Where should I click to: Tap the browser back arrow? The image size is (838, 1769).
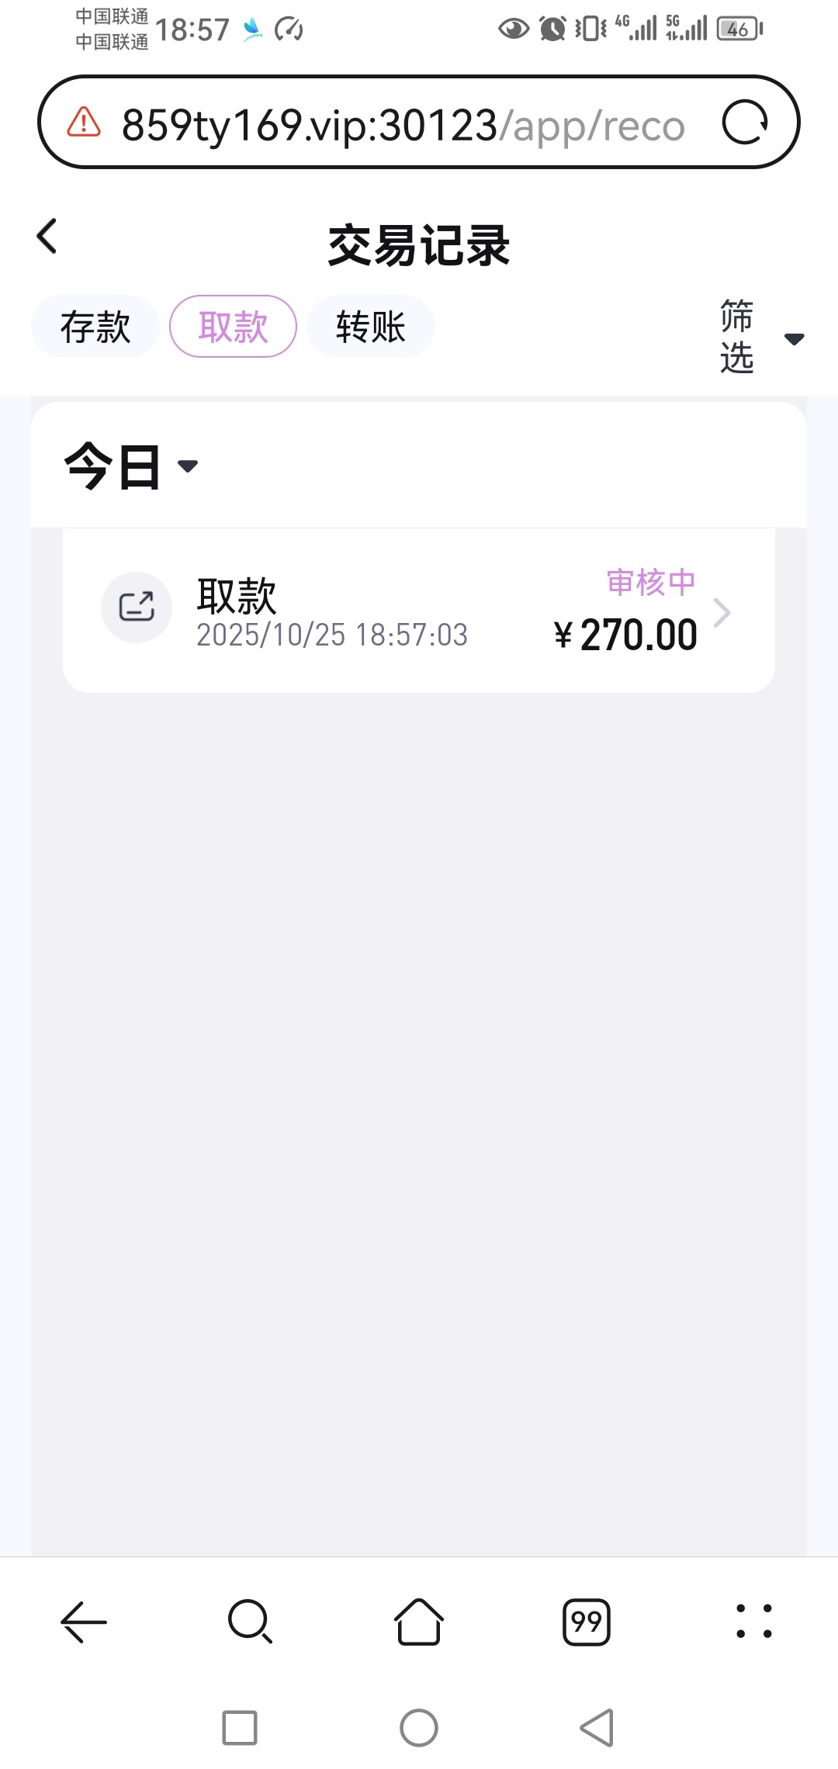pyautogui.click(x=84, y=1622)
